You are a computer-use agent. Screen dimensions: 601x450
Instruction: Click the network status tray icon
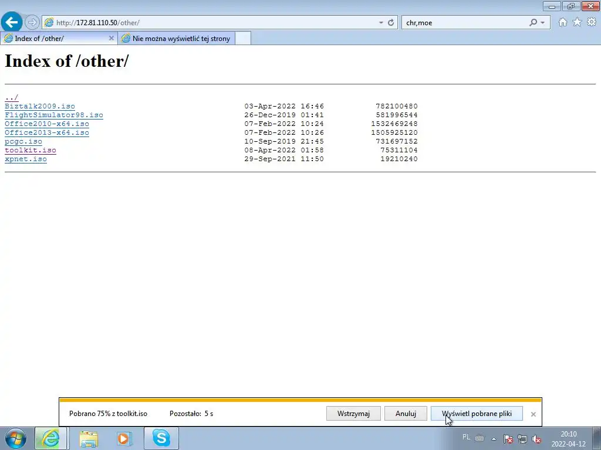(x=522, y=439)
